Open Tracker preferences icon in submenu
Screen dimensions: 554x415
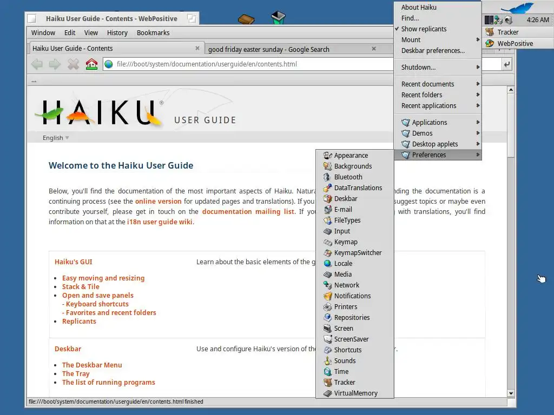(x=328, y=383)
